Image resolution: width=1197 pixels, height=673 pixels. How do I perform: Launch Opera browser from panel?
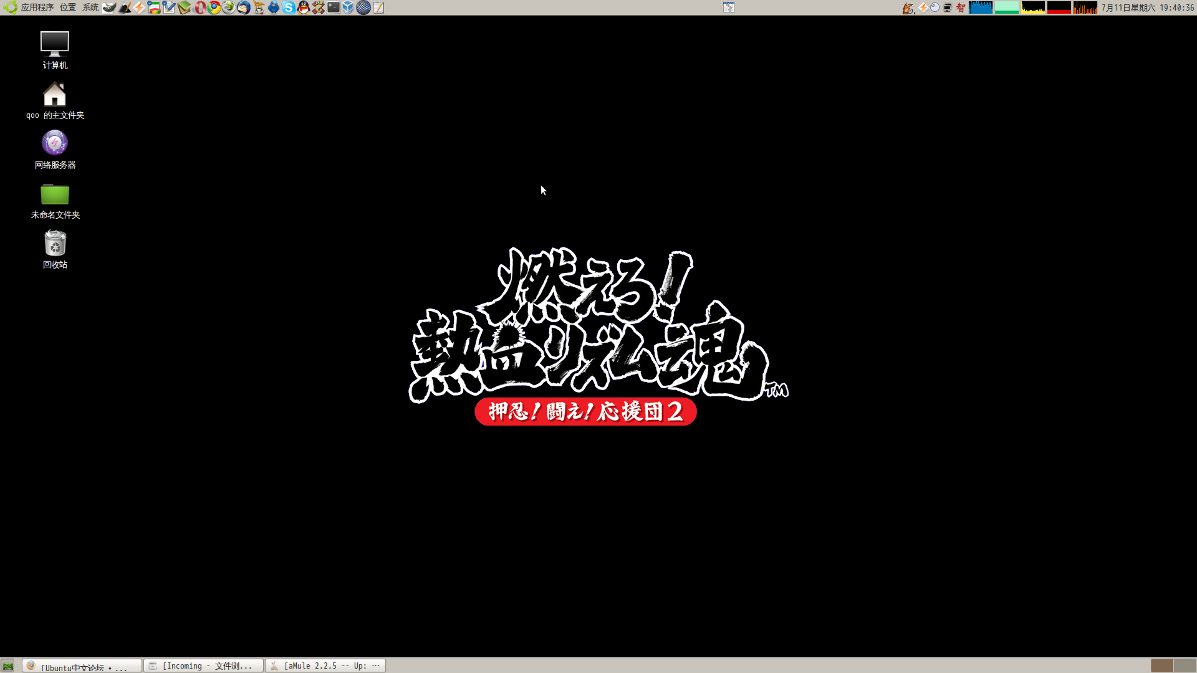point(199,7)
